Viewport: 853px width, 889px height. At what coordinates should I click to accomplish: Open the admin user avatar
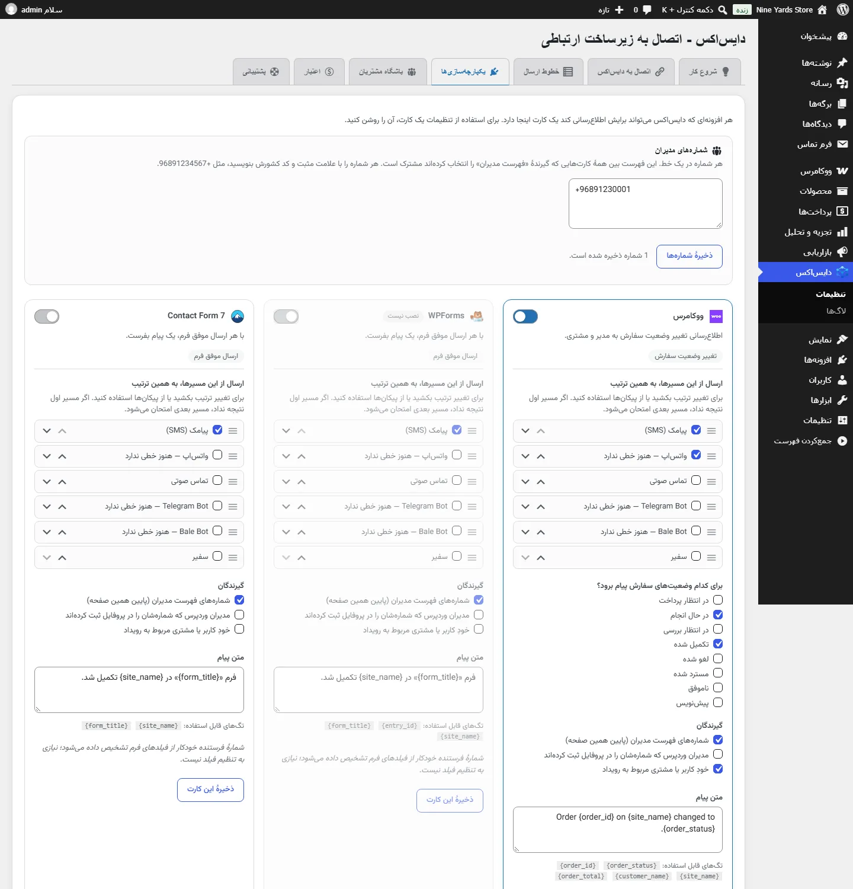point(11,9)
